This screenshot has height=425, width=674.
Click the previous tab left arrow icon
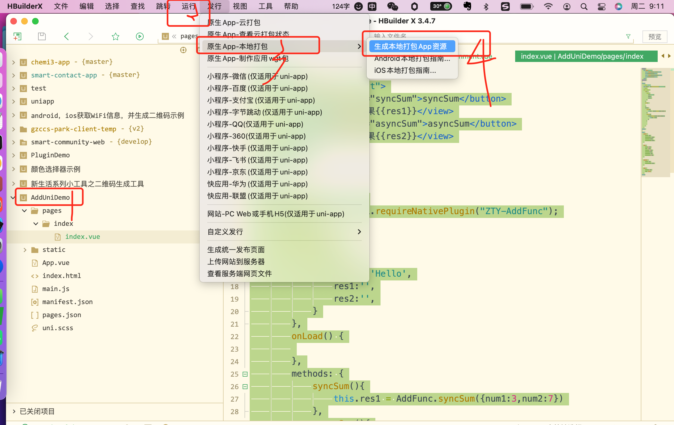click(x=663, y=56)
